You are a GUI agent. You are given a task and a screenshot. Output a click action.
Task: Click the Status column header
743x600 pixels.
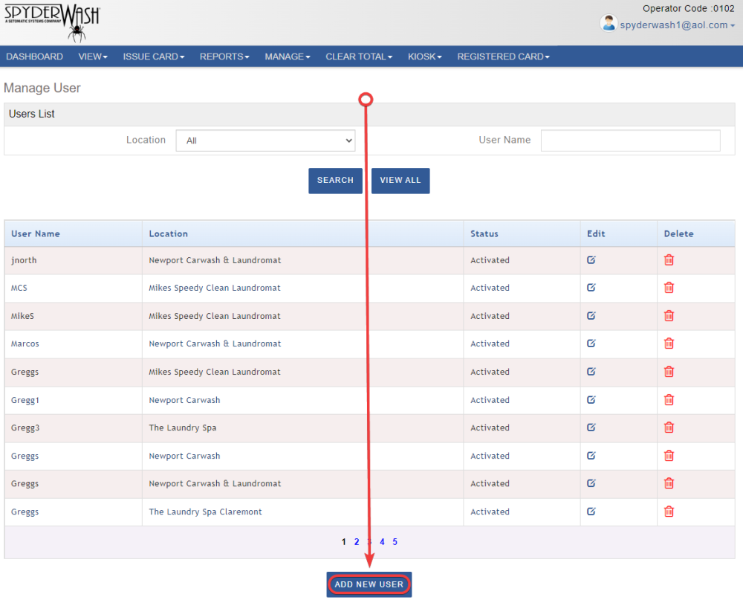(484, 233)
